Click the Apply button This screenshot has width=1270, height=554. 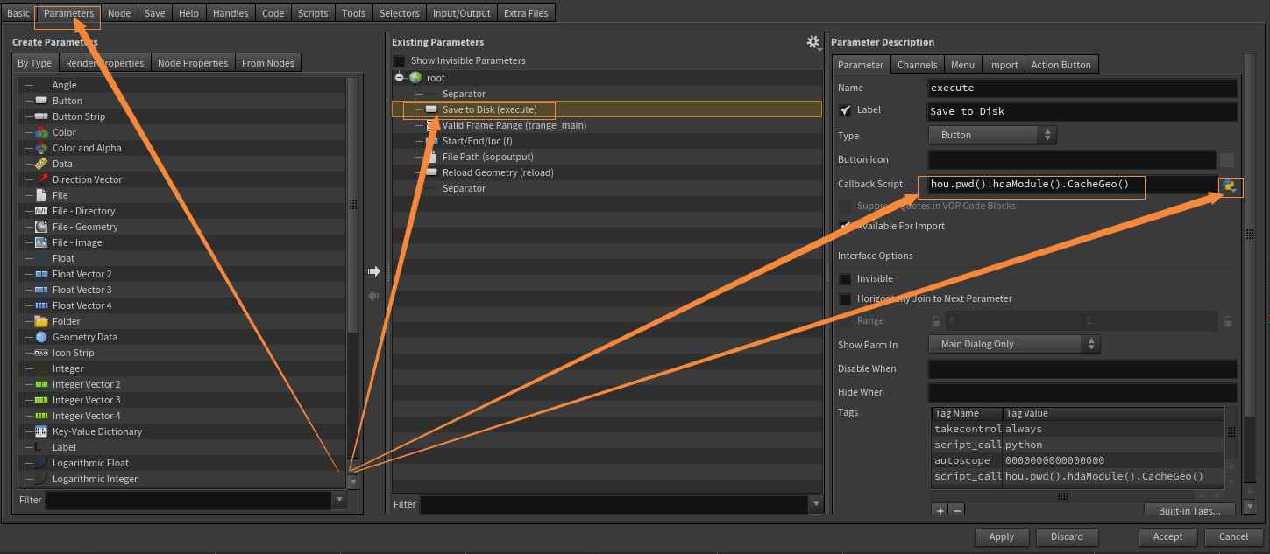pyautogui.click(x=1001, y=536)
